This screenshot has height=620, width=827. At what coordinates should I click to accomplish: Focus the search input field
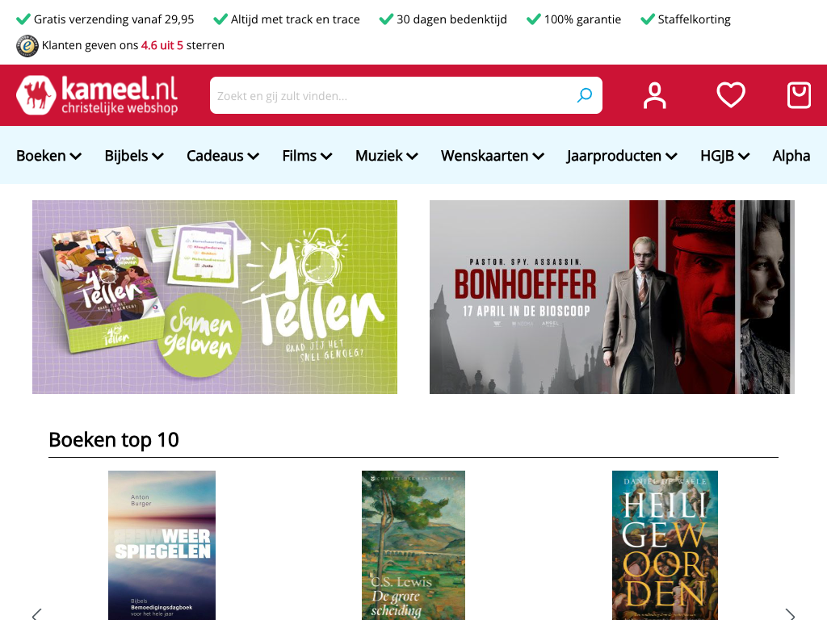(393, 95)
